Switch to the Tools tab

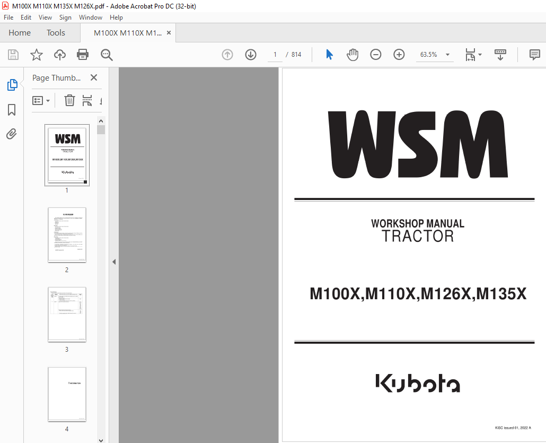tap(56, 33)
